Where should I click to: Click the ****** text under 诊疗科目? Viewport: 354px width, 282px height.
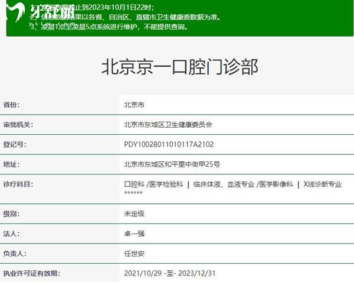point(133,193)
